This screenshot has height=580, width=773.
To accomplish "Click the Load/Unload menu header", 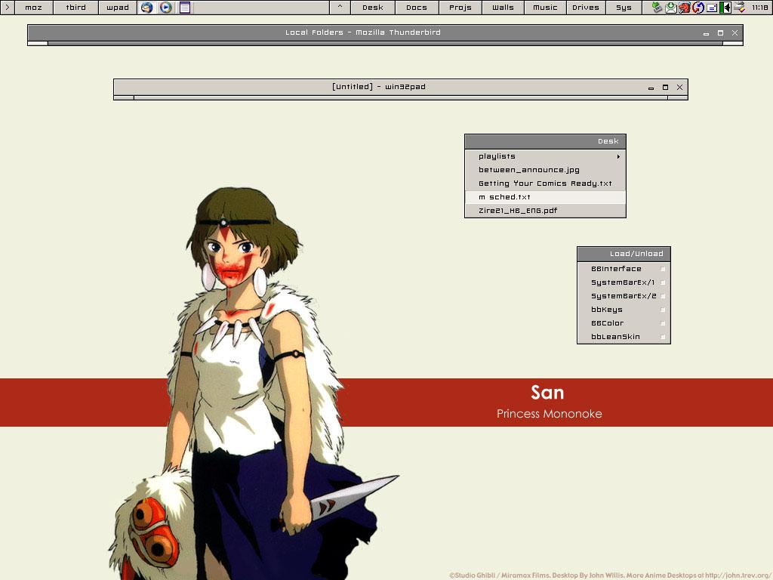I will [624, 254].
